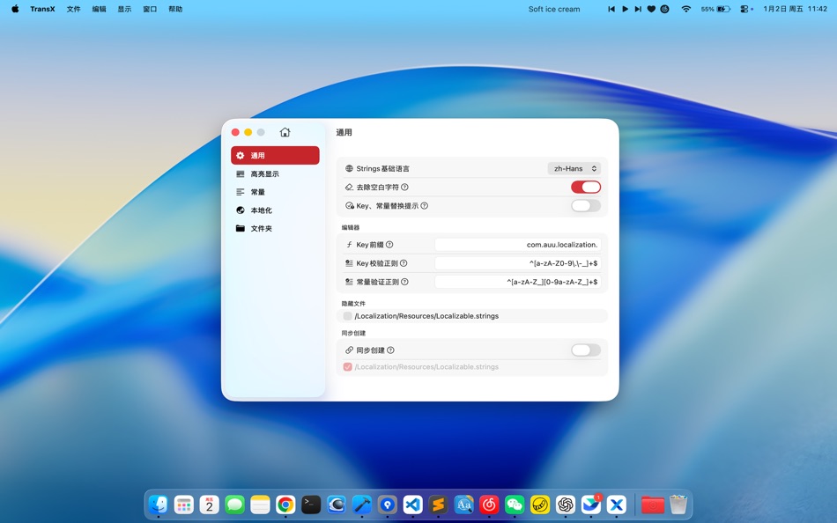Open the 常量 section via its list icon
The width and height of the screenshot is (837, 523).
[x=239, y=192]
